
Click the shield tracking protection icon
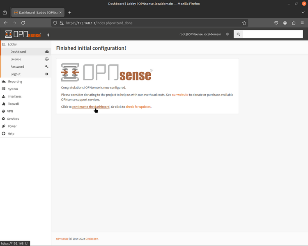point(55,23)
